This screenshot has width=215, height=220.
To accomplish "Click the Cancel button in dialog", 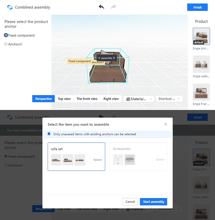I will click(130, 202).
